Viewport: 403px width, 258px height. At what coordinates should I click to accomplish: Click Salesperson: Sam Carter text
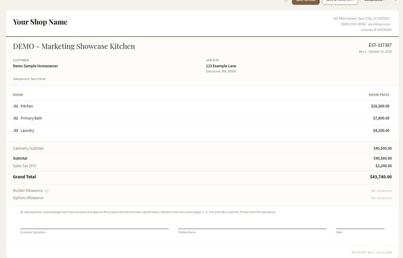[x=29, y=79]
